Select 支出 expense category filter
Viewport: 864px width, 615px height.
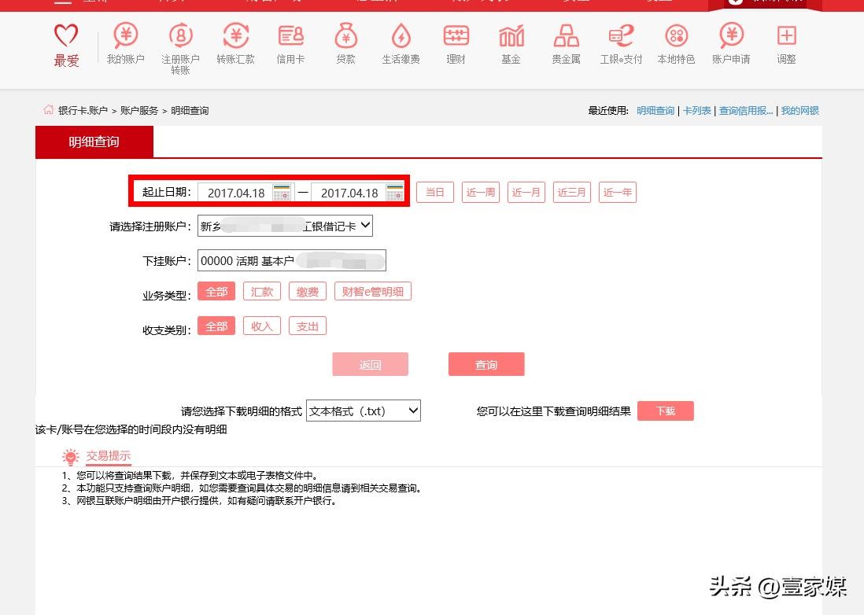pos(308,326)
